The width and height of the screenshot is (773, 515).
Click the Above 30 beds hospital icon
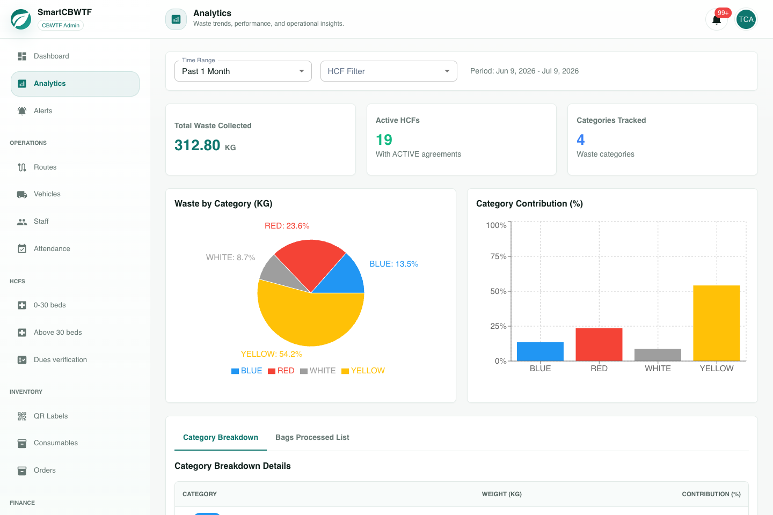pos(22,333)
